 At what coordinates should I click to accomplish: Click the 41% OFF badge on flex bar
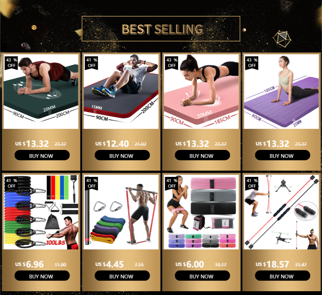(252, 183)
